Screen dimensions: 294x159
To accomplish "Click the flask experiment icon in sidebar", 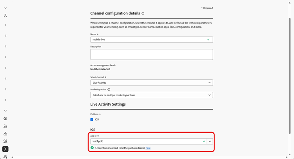I will 5,16.
